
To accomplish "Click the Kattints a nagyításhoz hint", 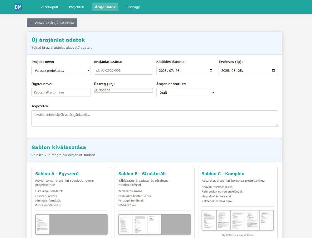I will click(x=238, y=235).
